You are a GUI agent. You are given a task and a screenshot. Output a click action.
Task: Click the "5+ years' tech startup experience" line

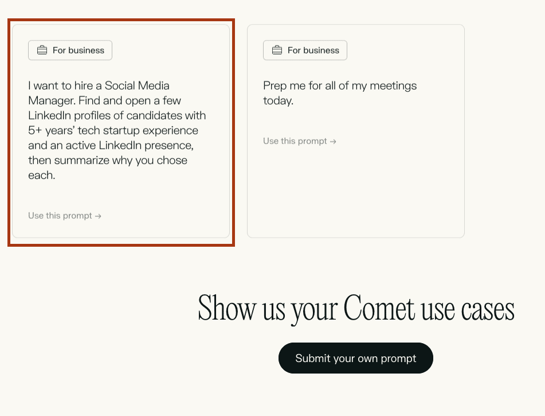point(113,130)
